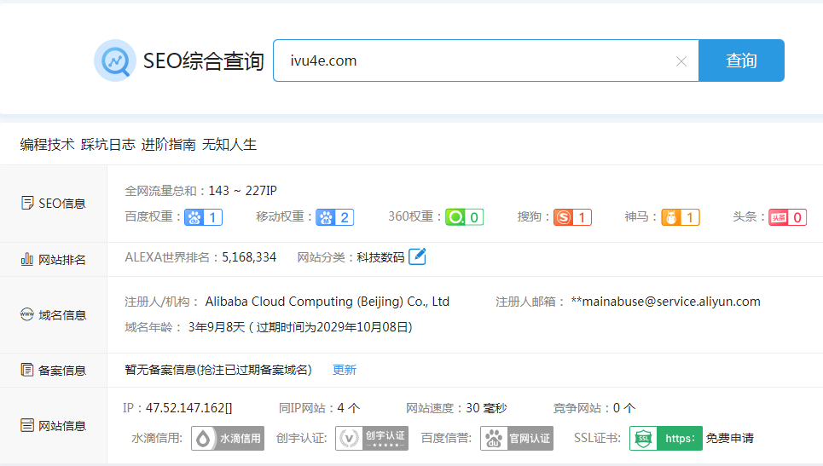The height and width of the screenshot is (466, 823).
Task: Click 免费申请 SSL certificate link
Action: [729, 438]
